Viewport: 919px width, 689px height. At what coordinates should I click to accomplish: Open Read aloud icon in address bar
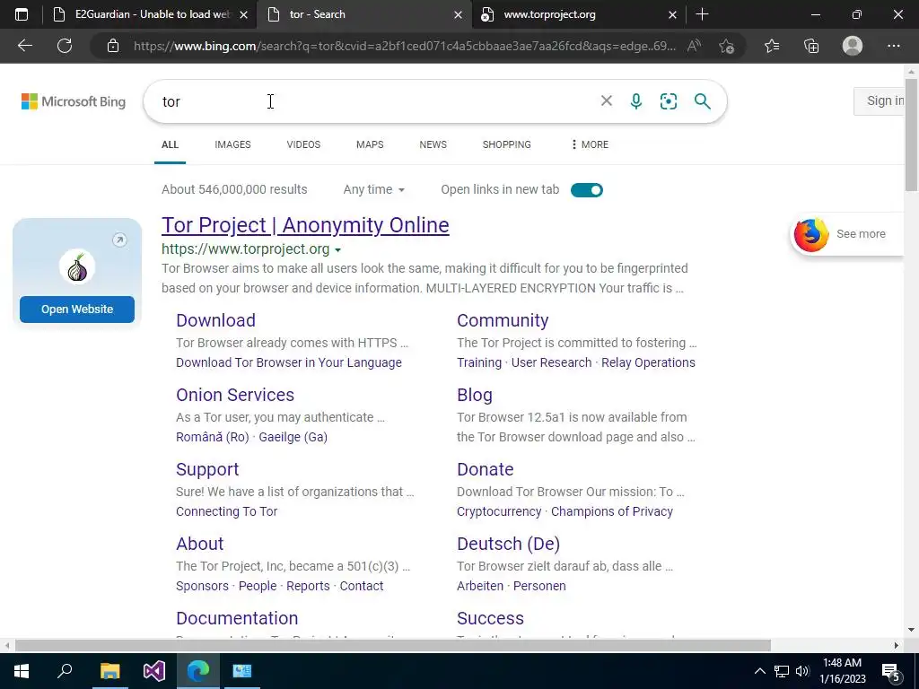pyautogui.click(x=694, y=47)
